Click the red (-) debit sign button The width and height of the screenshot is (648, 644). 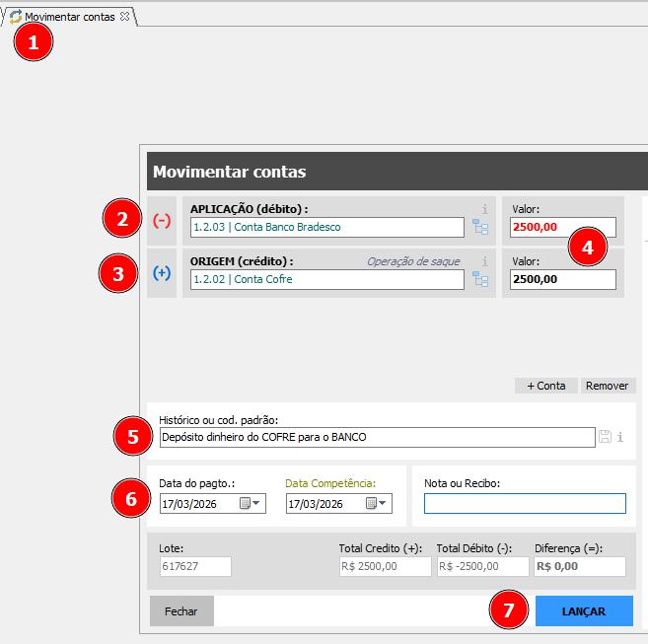[161, 221]
